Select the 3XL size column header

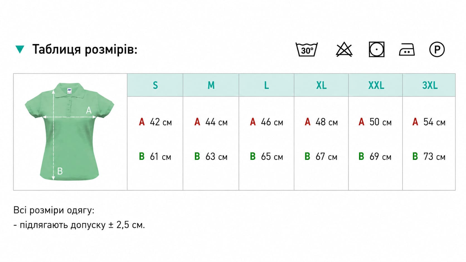[x=429, y=85]
